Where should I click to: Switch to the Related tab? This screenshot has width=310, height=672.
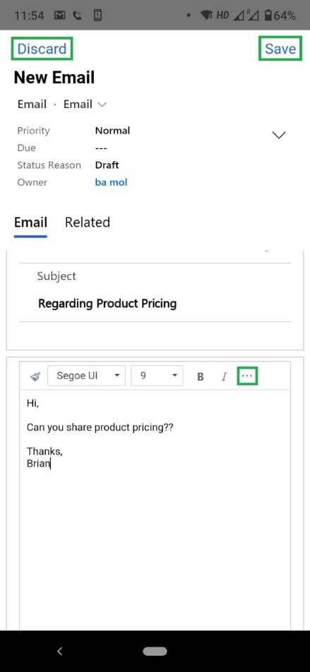(x=88, y=223)
